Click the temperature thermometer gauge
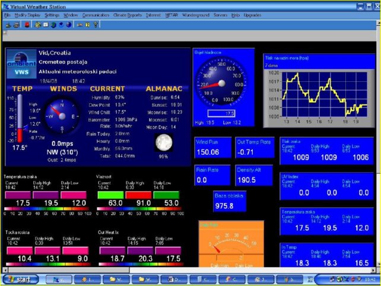 click(20, 119)
